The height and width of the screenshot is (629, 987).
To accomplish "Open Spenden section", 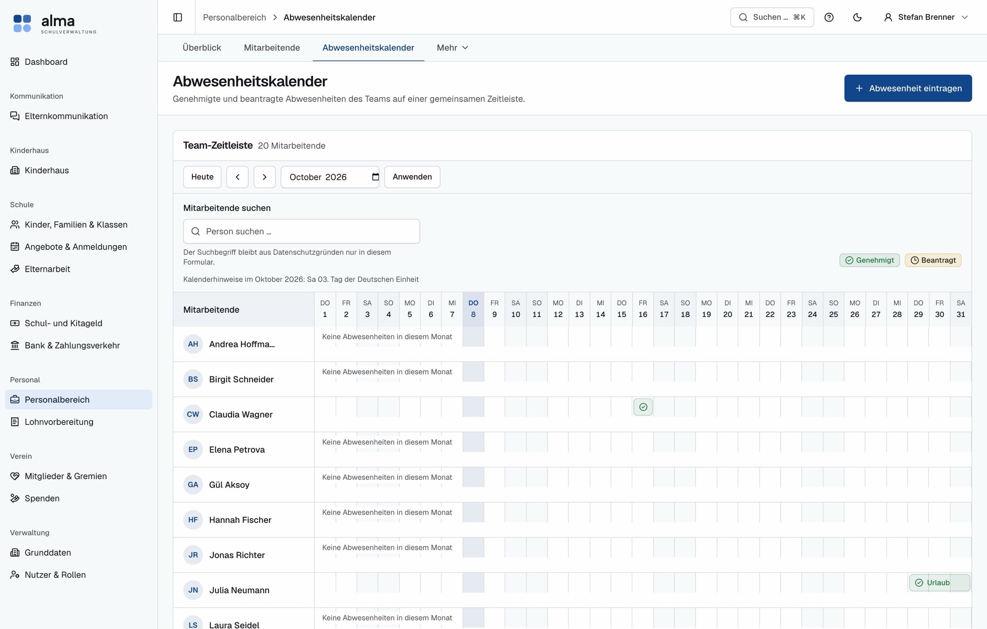I will point(79,498).
